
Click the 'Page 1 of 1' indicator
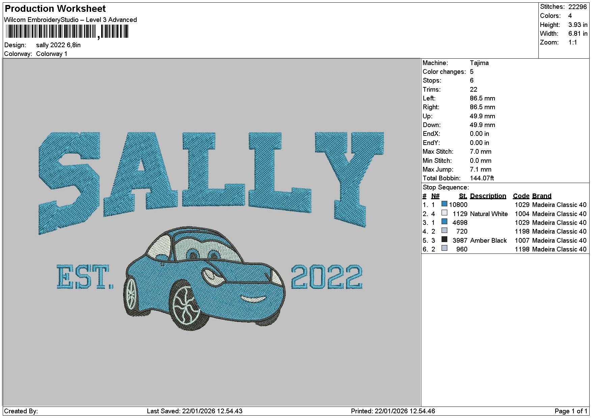point(571,411)
